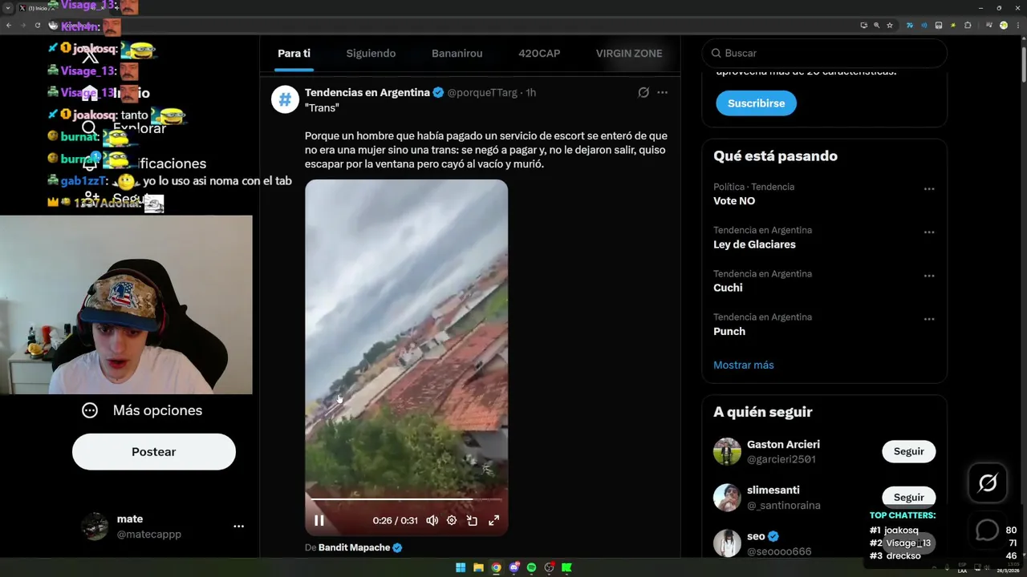Click the browser back arrow
This screenshot has width=1027, height=577.
pos(9,26)
